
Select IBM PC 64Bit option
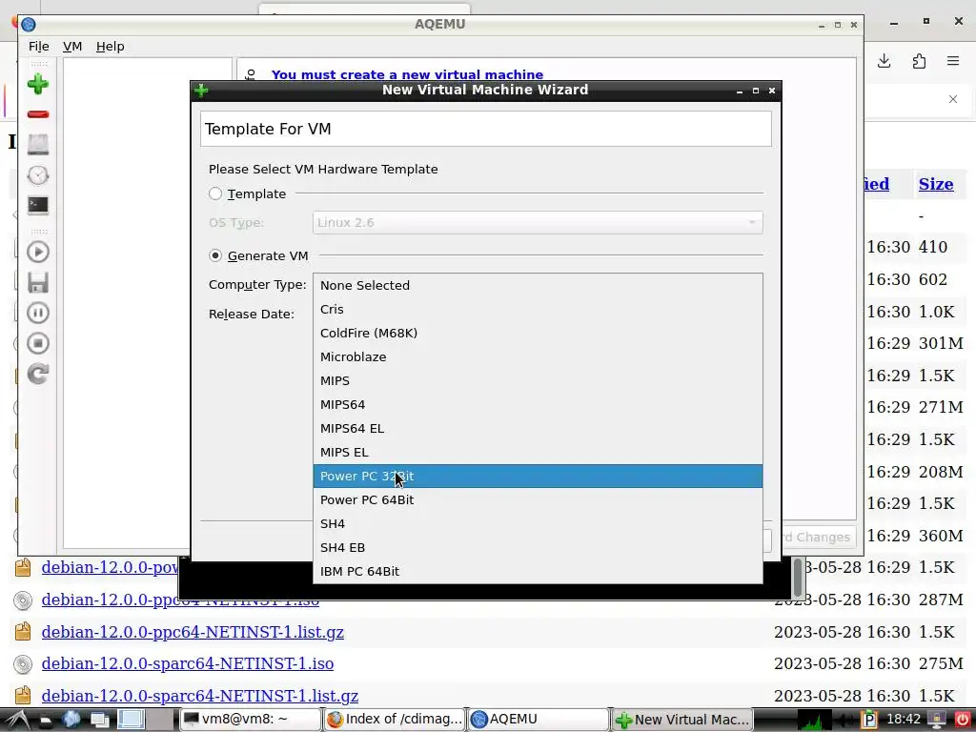click(x=538, y=572)
